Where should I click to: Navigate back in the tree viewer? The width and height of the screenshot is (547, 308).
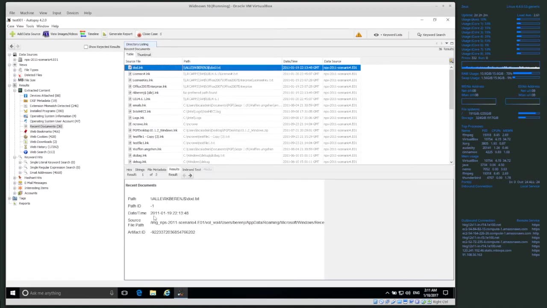click(12, 46)
